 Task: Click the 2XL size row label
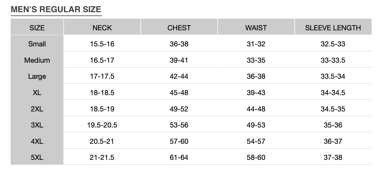pyautogui.click(x=37, y=109)
